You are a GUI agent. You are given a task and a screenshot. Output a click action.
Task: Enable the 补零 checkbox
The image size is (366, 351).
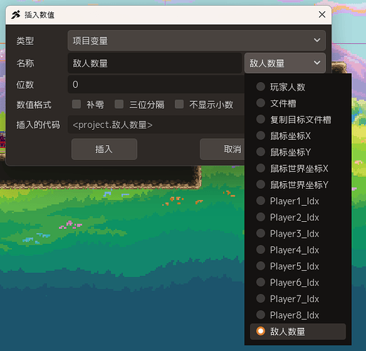click(77, 105)
